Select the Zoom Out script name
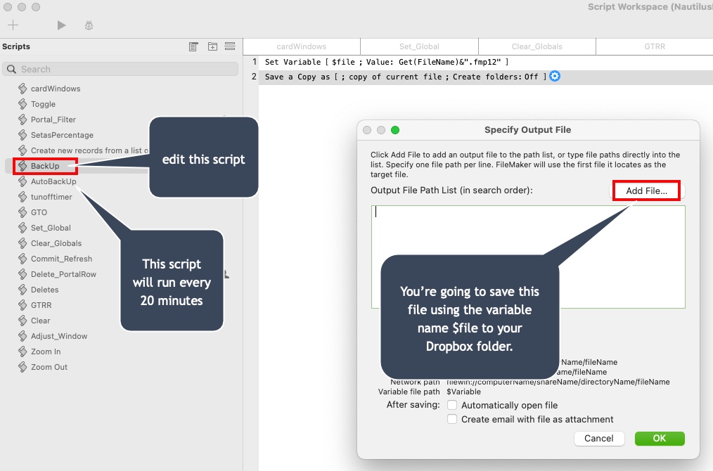Image resolution: width=713 pixels, height=471 pixels. pyautogui.click(x=49, y=367)
